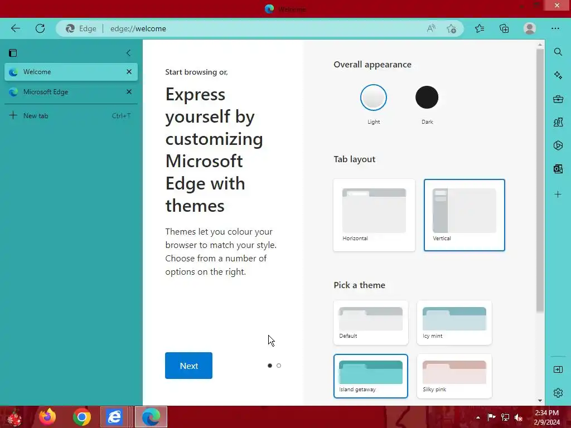Click the 'Pick a theme' heading
571x428 pixels.
coord(360,285)
